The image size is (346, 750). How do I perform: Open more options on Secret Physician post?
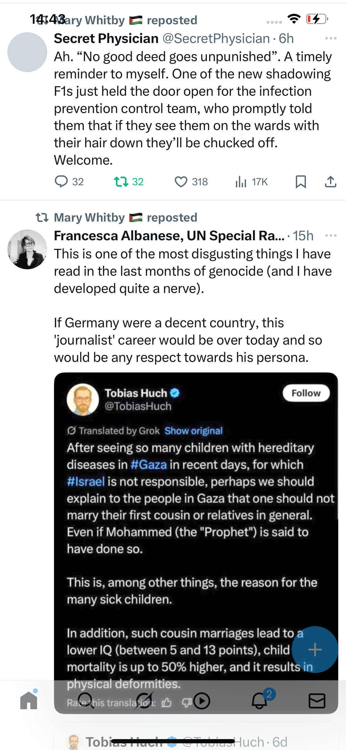tap(331, 39)
